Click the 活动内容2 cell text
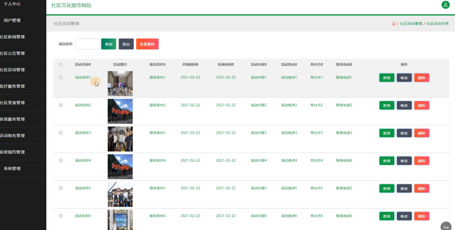 tap(259, 105)
